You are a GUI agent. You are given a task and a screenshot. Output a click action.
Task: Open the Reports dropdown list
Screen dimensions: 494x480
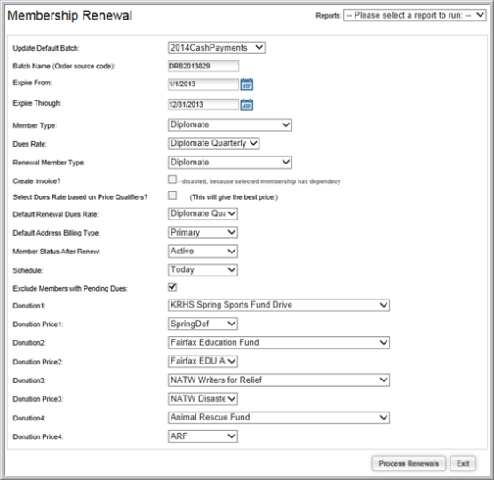(415, 15)
